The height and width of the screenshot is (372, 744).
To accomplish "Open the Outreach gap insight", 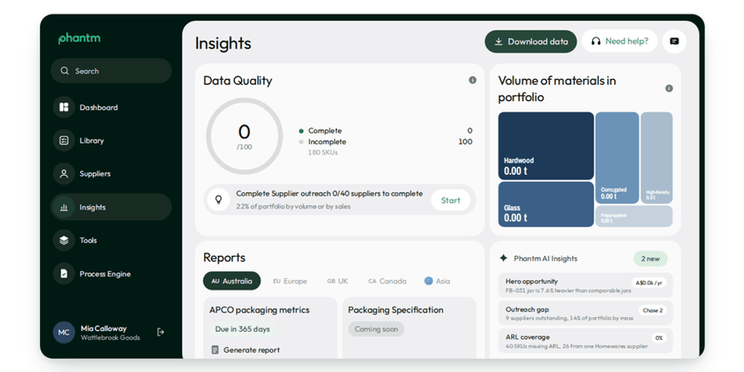I will pos(586,313).
